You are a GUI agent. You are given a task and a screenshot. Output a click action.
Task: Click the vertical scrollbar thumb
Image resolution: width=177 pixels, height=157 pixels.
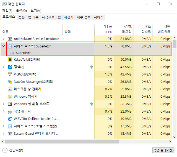[175, 44]
